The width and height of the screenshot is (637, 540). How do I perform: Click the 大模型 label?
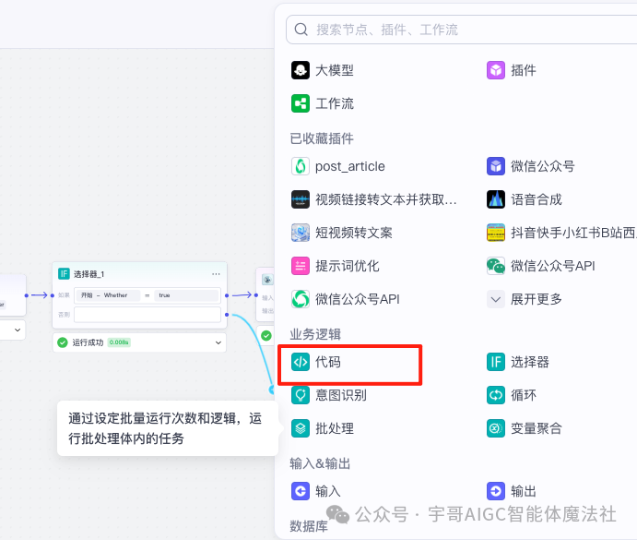335,70
